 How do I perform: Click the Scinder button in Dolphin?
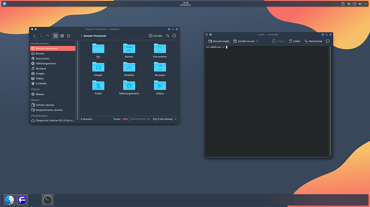(156, 36)
